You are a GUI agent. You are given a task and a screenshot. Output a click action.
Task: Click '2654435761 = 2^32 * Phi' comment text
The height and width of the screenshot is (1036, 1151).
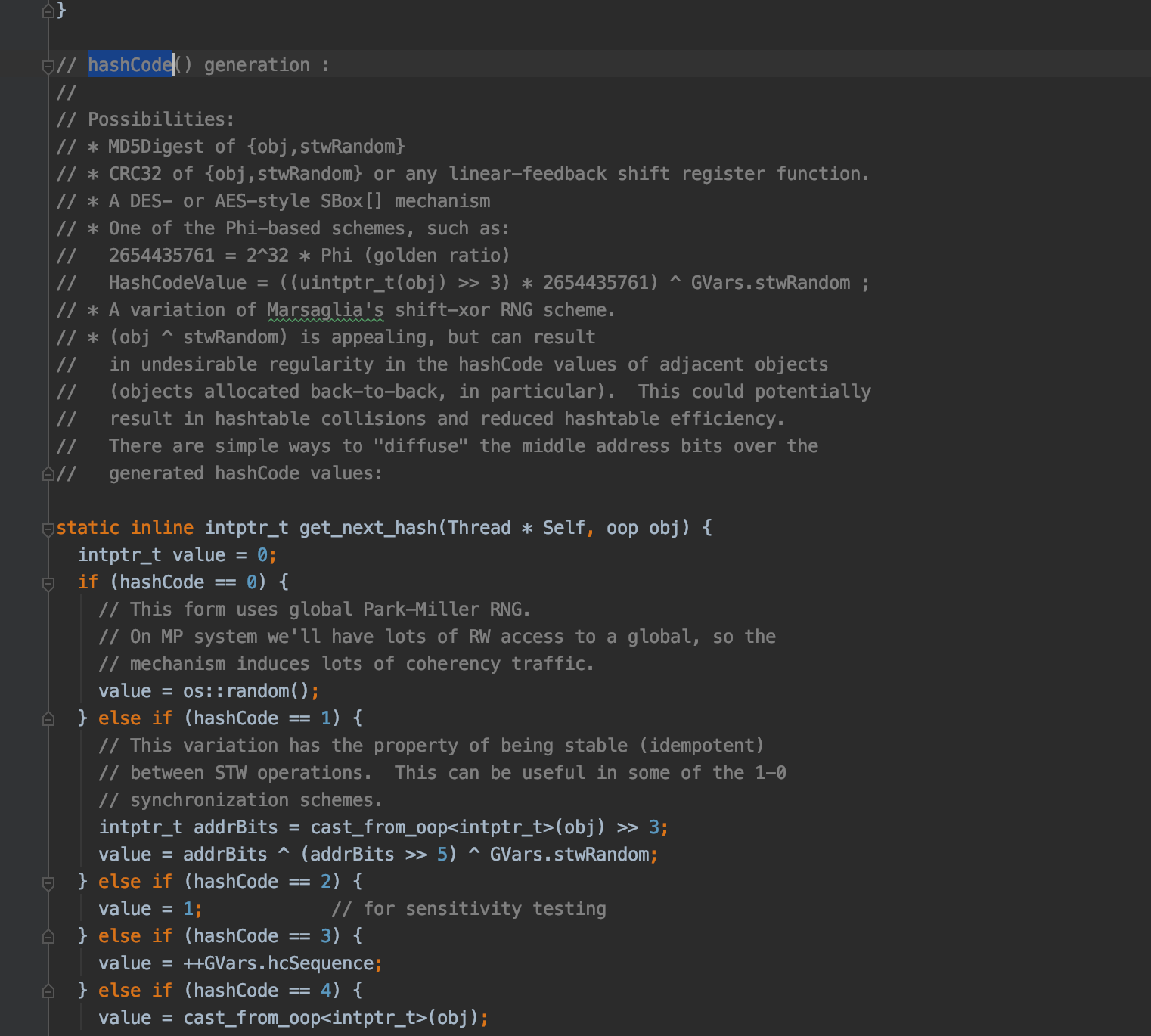tap(230, 256)
